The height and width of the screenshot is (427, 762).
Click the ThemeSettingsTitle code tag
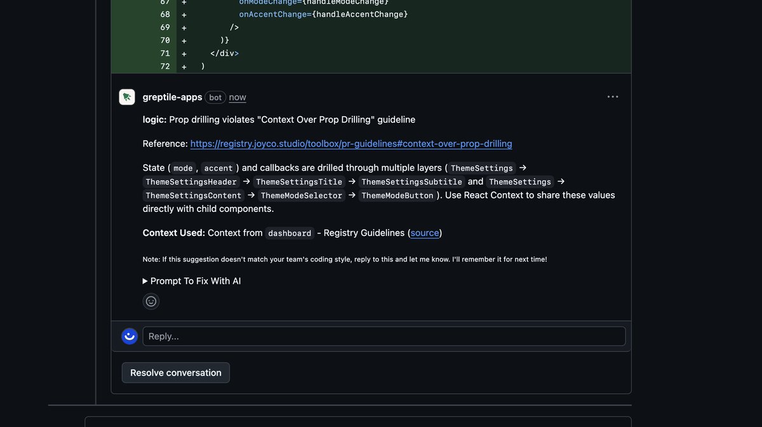299,182
